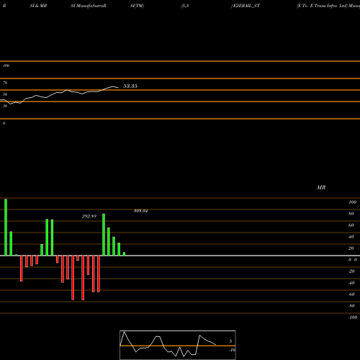Open the mini line chart thumbnail at bottom
This screenshot has height=360, width=360.
pos(178,345)
